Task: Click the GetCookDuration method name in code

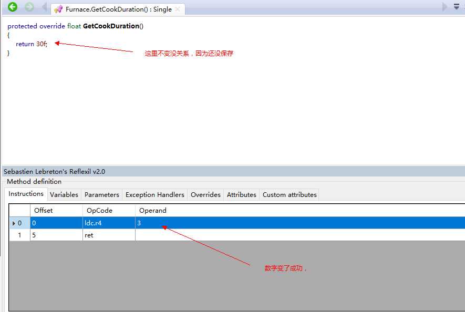Action: tap(111, 26)
